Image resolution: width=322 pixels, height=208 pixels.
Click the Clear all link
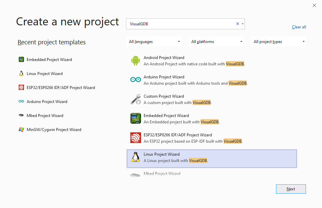(299, 27)
